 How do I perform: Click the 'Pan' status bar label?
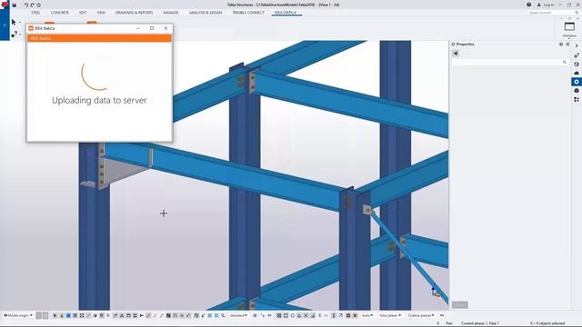pyautogui.click(x=449, y=323)
